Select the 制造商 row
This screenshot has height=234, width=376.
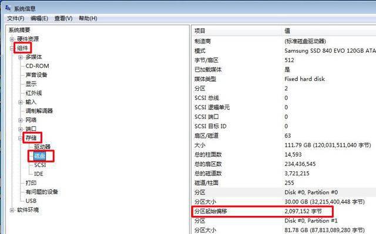pos(284,42)
